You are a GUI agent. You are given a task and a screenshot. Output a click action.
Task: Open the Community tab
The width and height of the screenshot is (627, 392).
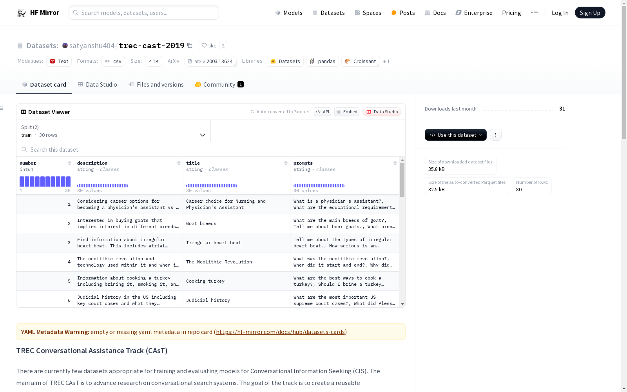219,85
